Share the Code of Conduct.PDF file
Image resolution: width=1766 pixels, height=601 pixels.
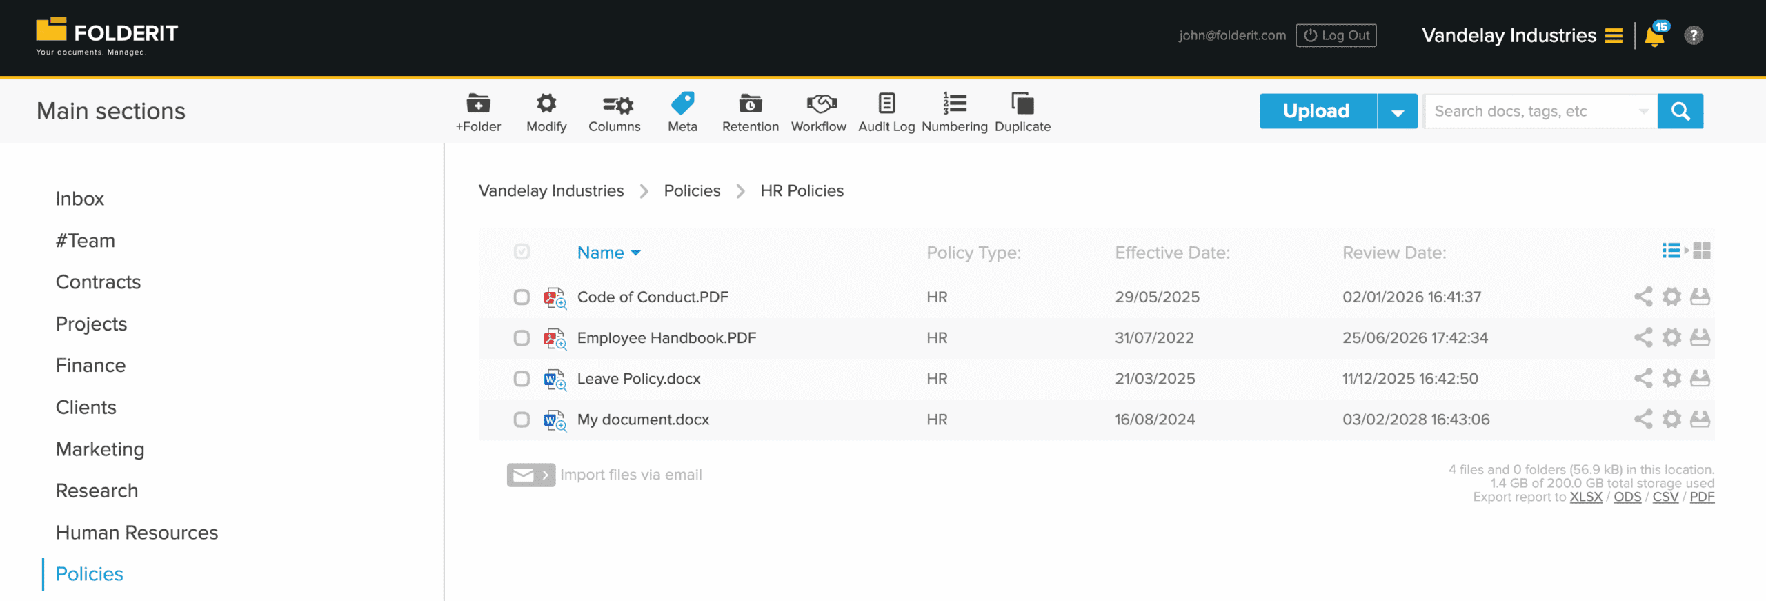click(x=1643, y=297)
